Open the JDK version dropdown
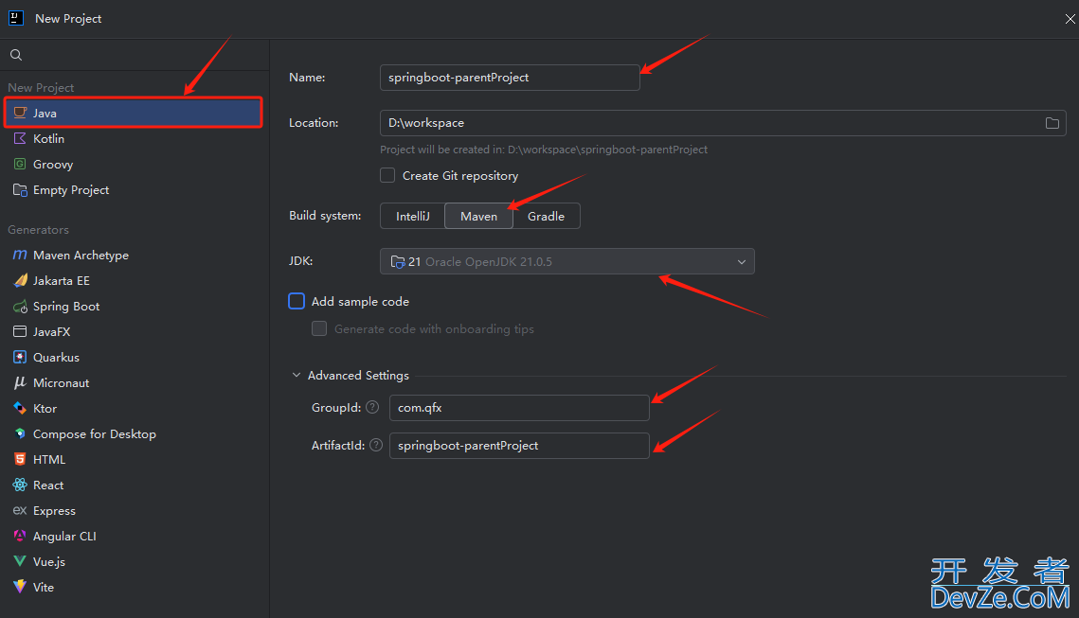The height and width of the screenshot is (618, 1079). point(567,261)
